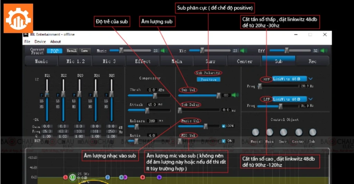Select the orange gear logo icon
This screenshot has width=354, height=184.
pyautogui.click(x=18, y=18)
